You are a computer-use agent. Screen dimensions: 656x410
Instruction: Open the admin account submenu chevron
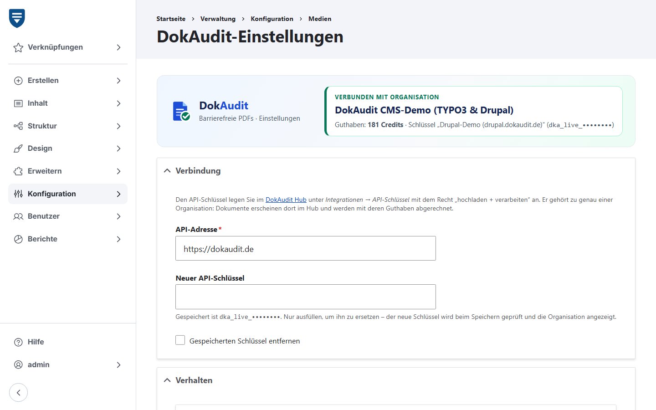click(118, 365)
